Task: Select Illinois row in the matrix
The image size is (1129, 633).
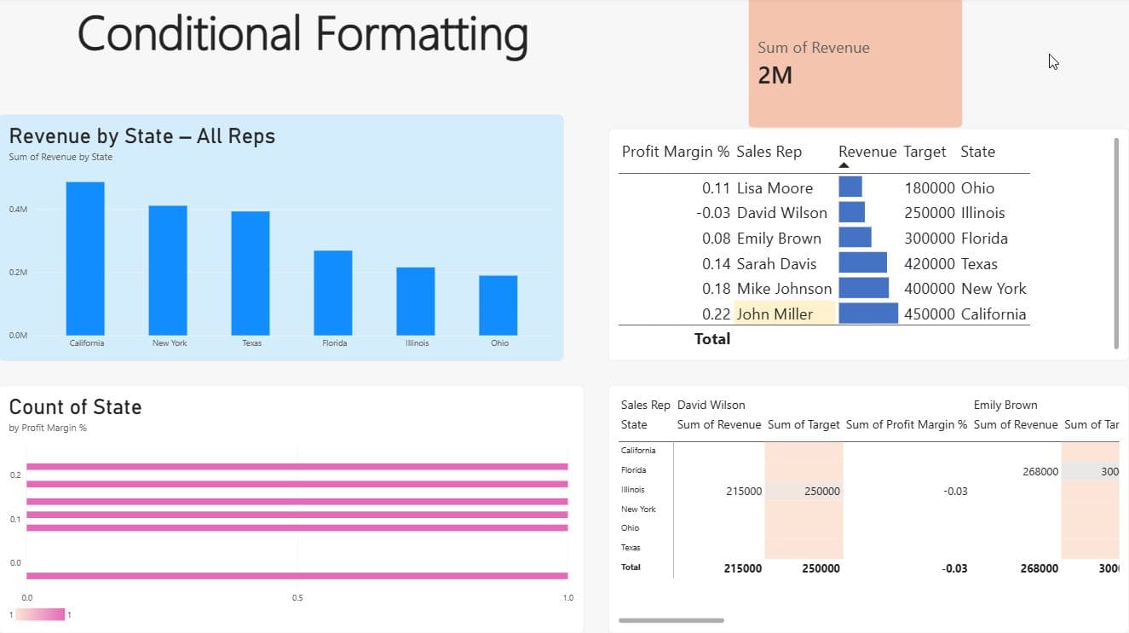Action: click(x=633, y=490)
